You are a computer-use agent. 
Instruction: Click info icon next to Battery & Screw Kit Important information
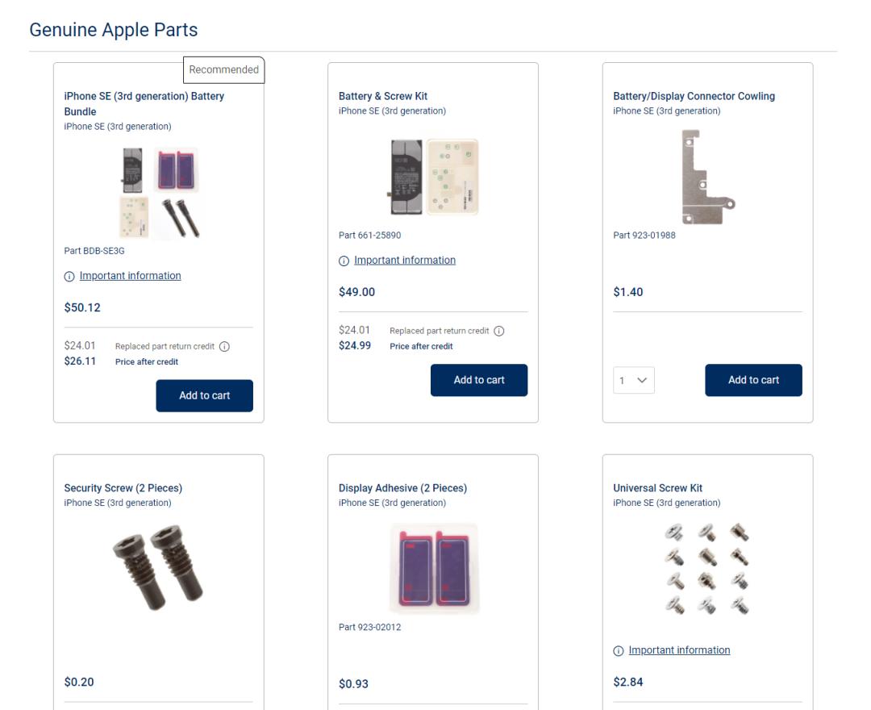pyautogui.click(x=344, y=261)
